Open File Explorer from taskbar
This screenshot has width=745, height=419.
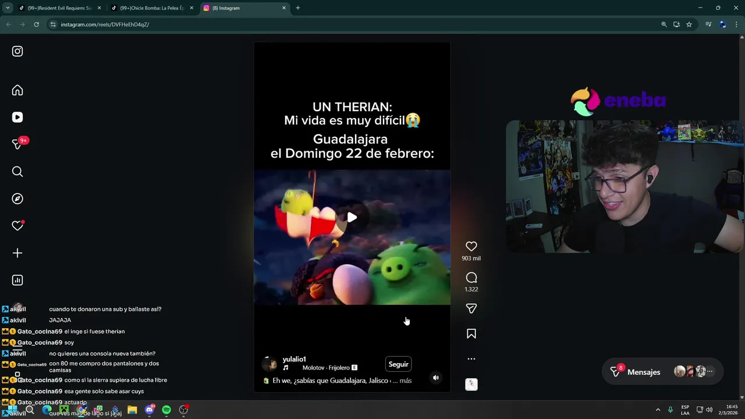pos(132,410)
